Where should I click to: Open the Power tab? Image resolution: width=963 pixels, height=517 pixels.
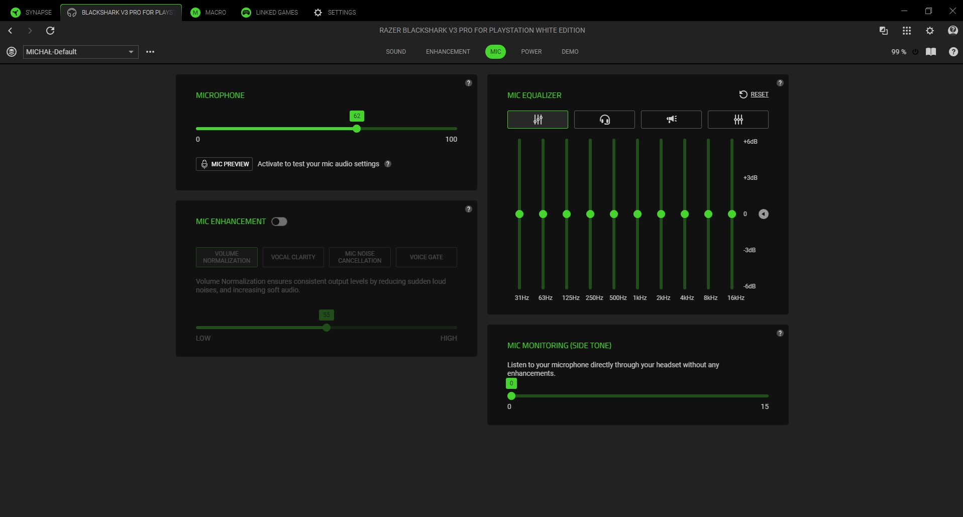pos(531,52)
